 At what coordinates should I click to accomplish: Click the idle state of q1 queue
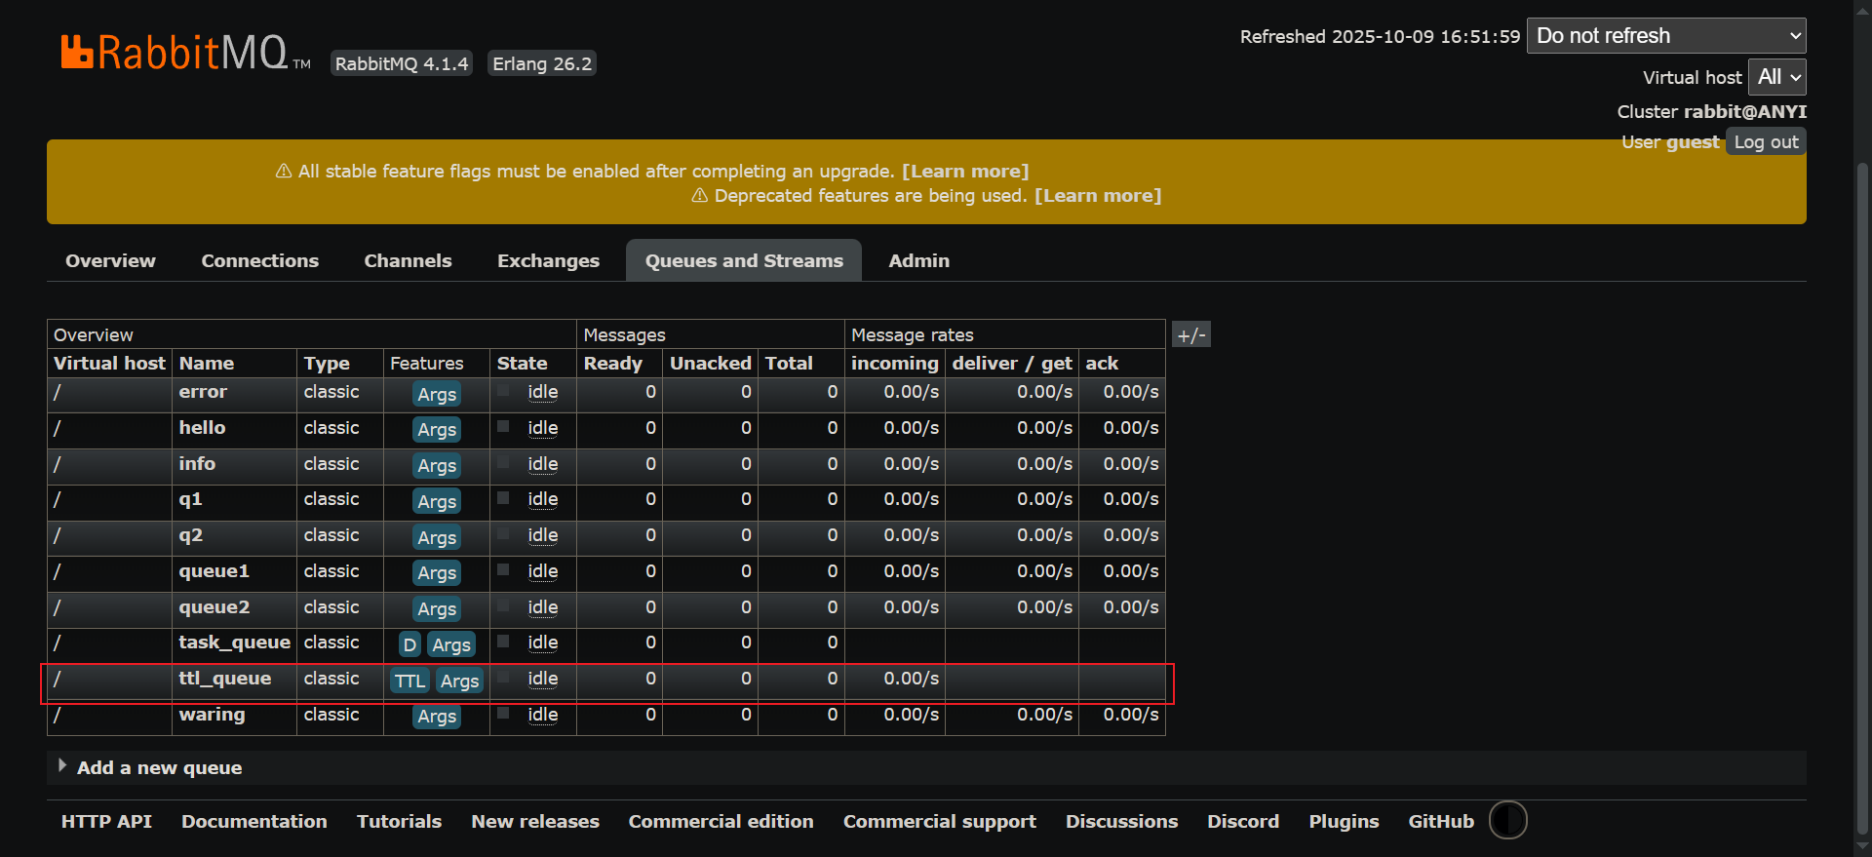(x=542, y=499)
